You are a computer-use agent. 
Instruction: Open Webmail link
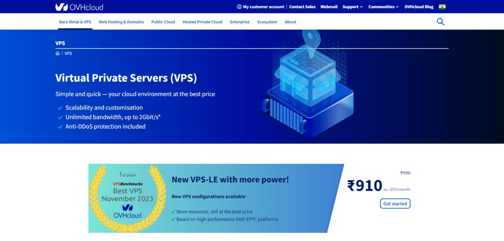point(329,7)
